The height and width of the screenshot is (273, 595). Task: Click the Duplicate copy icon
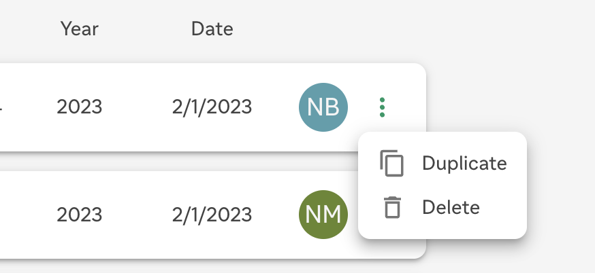pyautogui.click(x=391, y=163)
